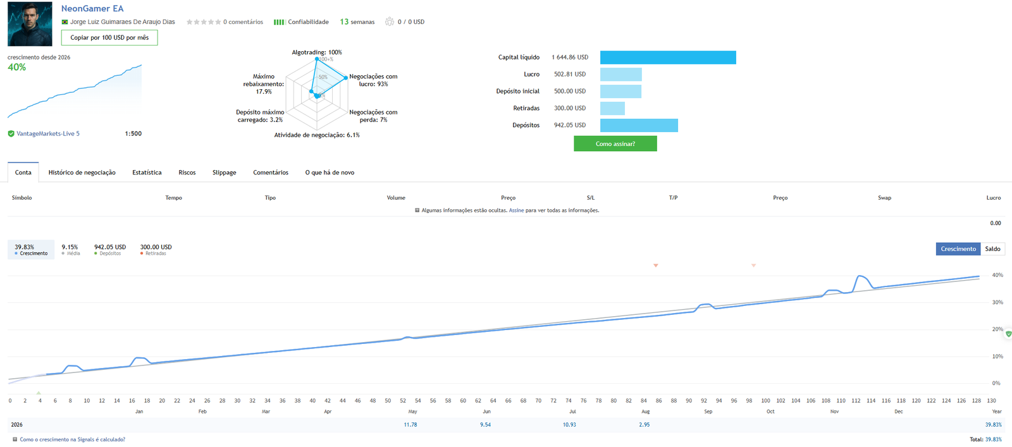
Task: Click the green Confiabilidade reliability bars icon
Action: (x=279, y=22)
